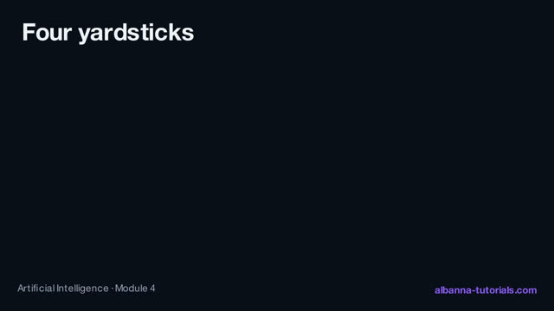Image resolution: width=554 pixels, height=311 pixels.
Task: Click the word 'Four' in the heading
Action: pyautogui.click(x=47, y=32)
